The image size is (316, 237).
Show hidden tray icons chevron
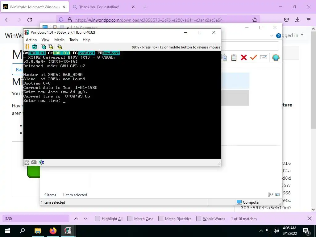[x=261, y=231]
